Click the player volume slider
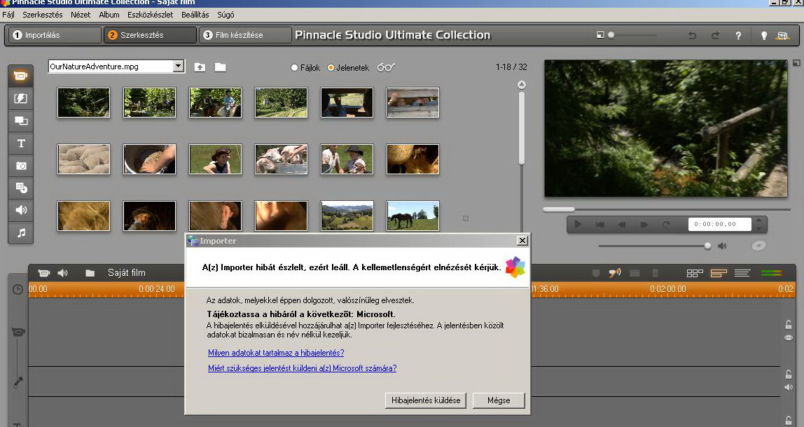The width and height of the screenshot is (804, 427). click(x=655, y=246)
